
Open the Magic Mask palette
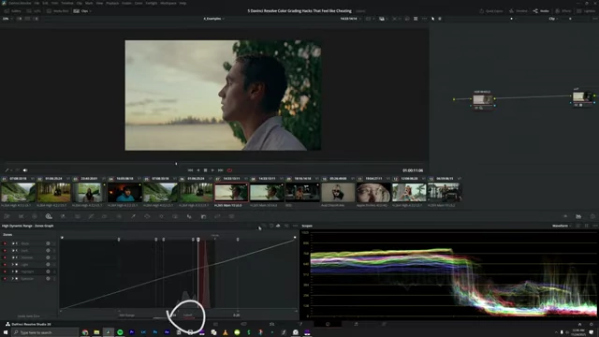click(x=175, y=216)
